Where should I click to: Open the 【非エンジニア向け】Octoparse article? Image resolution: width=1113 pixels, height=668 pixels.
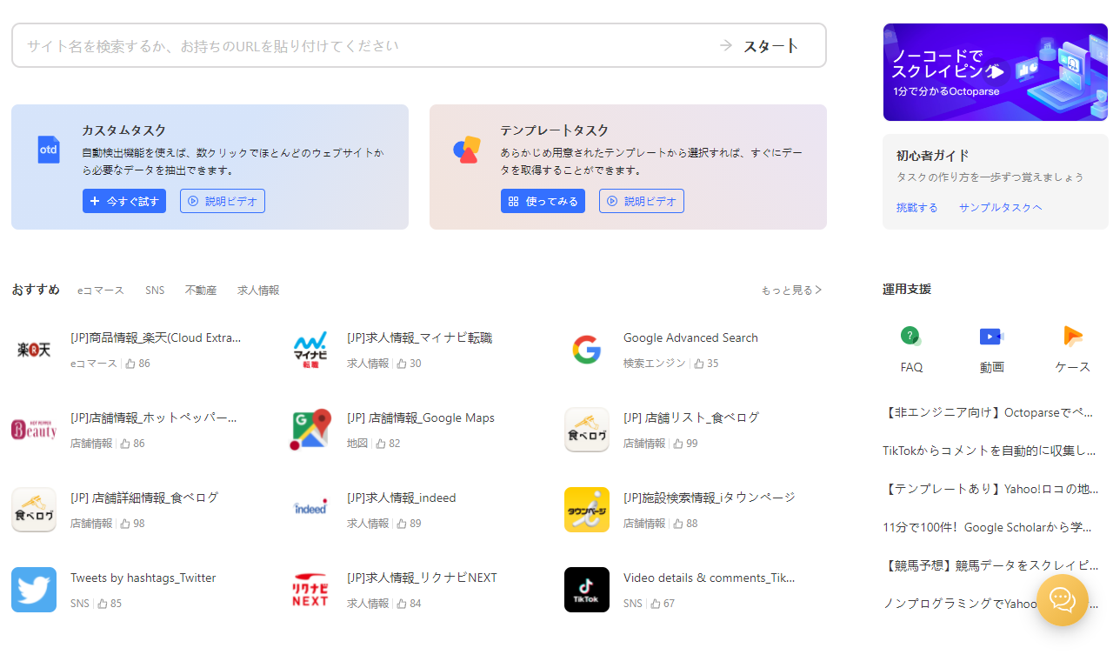pos(990,412)
